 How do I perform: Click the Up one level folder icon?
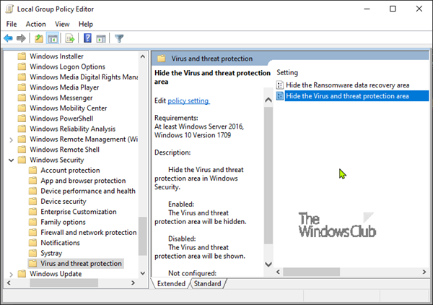tap(39, 38)
